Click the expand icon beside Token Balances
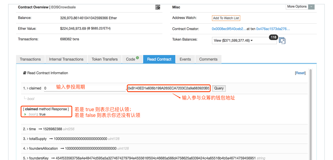 click(282, 41)
